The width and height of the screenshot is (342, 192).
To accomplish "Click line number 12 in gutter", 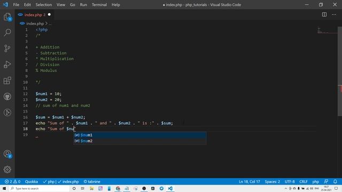I will (25, 94).
